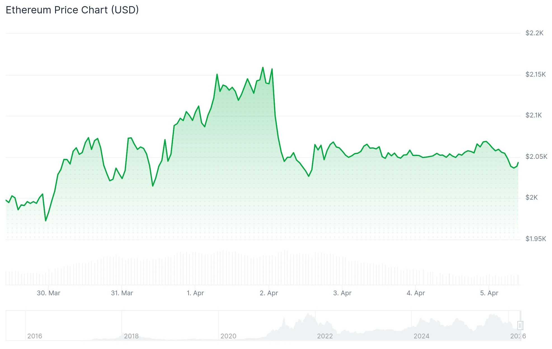Screen dimensions: 552x349
Task: Click the 3. Apr date label
Action: 342,293
